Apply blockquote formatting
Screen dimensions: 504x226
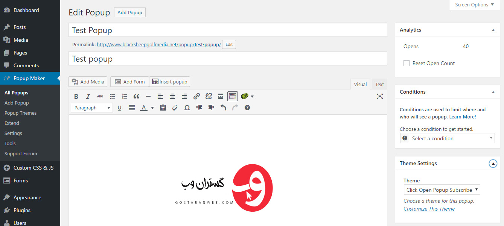pyautogui.click(x=136, y=96)
